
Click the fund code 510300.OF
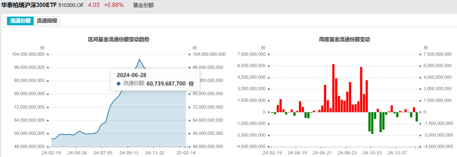71,5
